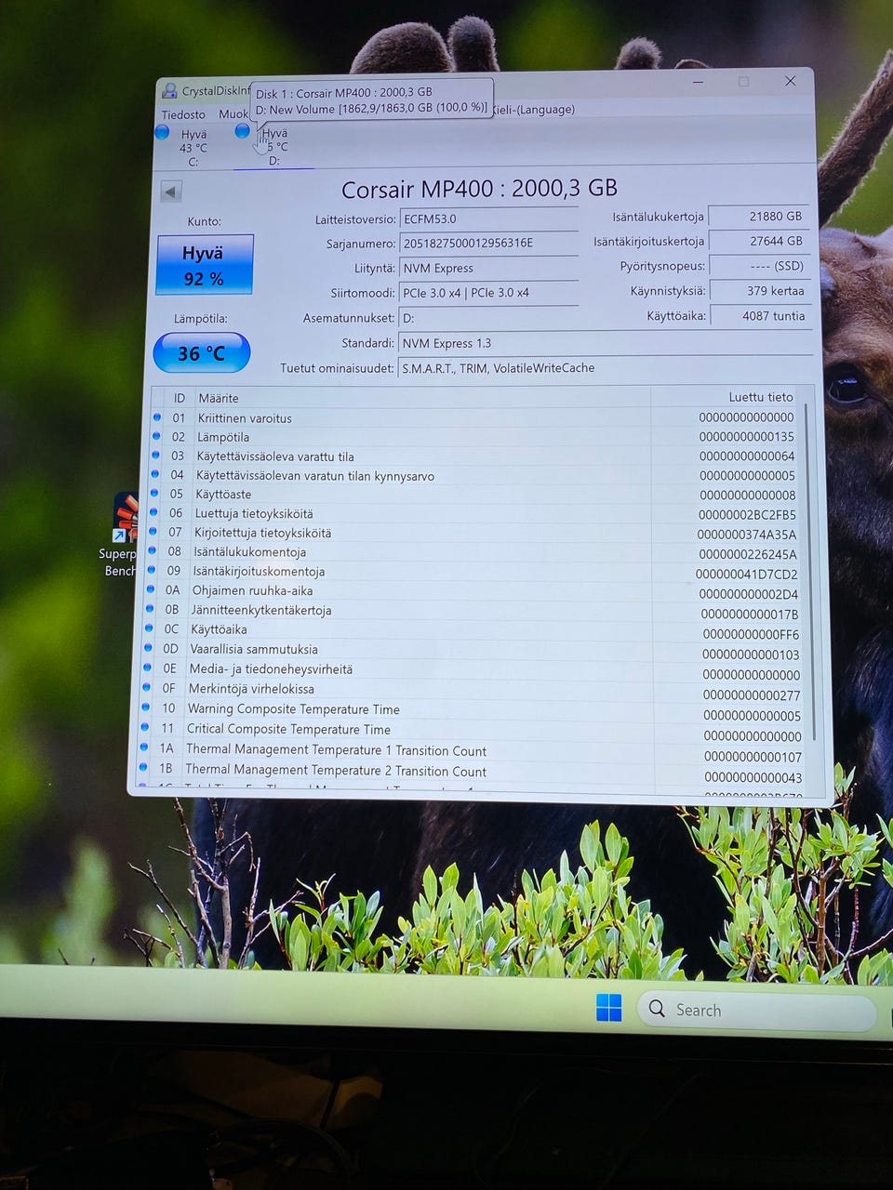
Task: Click the raw value 00000002BC2FB5
Action: [x=747, y=515]
